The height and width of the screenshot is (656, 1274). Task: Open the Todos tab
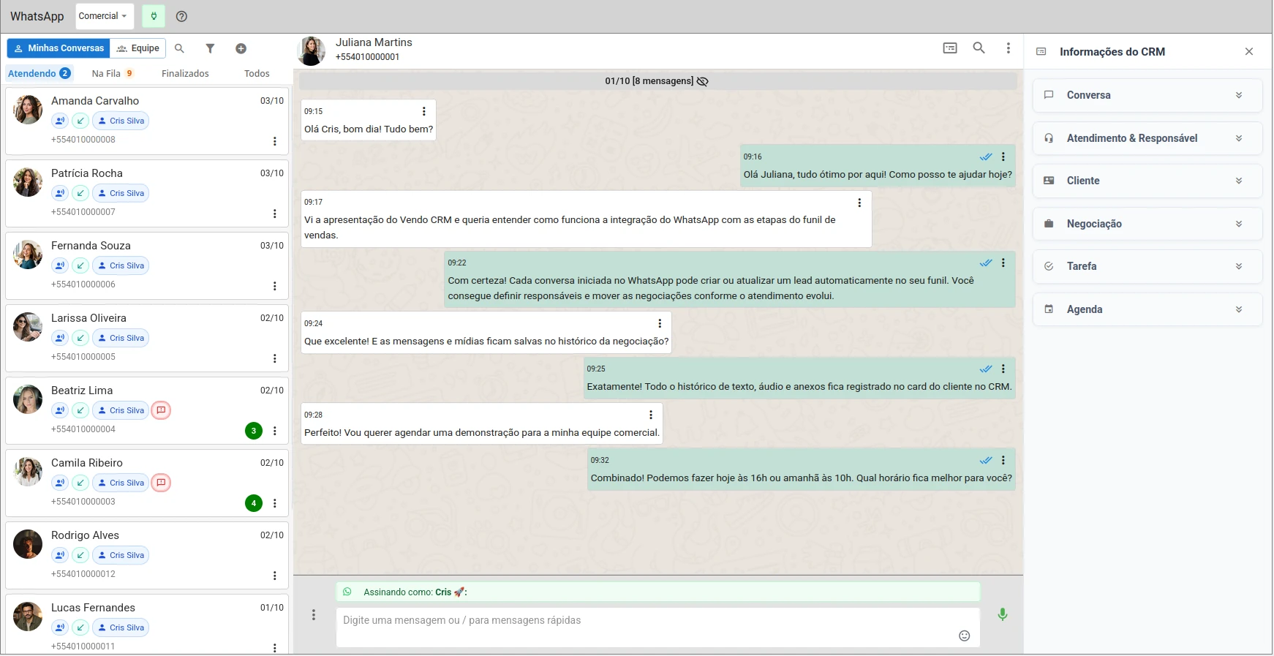point(257,73)
